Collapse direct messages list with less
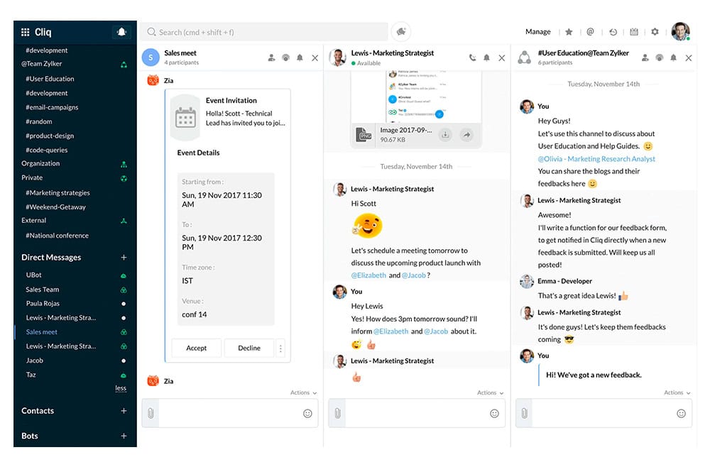 click(x=121, y=388)
